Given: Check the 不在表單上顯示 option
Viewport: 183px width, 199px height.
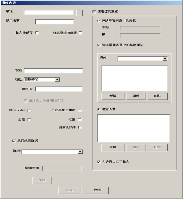Looking at the screenshot, I should (80, 110).
